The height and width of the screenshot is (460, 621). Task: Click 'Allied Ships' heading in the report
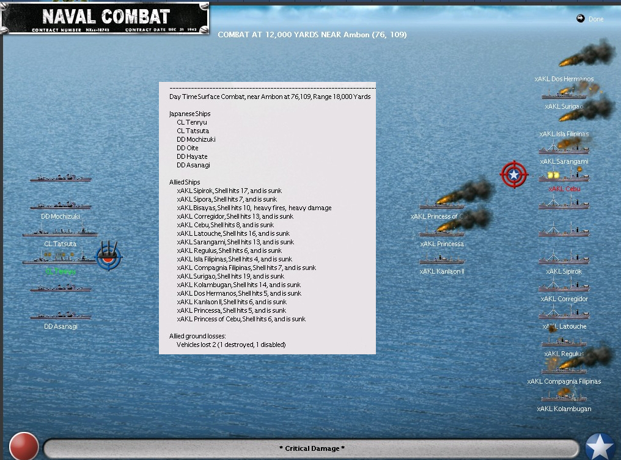(x=185, y=182)
